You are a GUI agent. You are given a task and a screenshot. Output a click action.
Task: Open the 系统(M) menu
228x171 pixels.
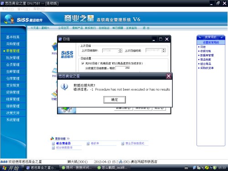point(8,9)
